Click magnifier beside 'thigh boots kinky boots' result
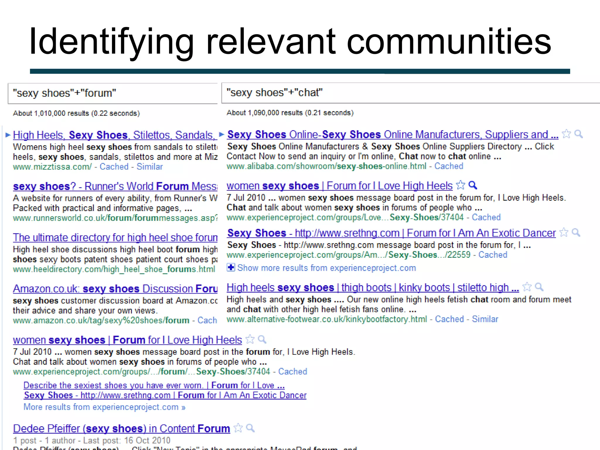 539,287
